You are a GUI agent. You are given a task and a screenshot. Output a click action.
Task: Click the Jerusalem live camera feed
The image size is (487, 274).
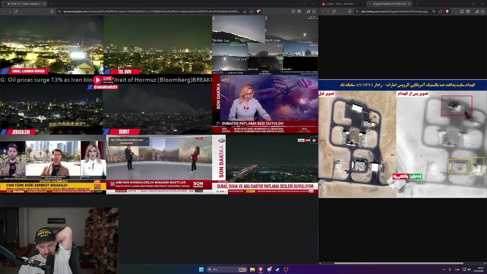51,110
